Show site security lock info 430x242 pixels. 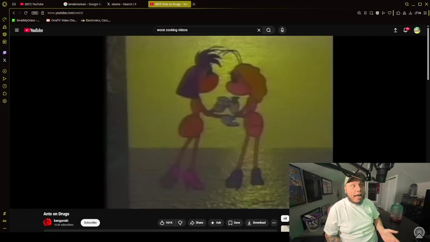[x=43, y=13]
